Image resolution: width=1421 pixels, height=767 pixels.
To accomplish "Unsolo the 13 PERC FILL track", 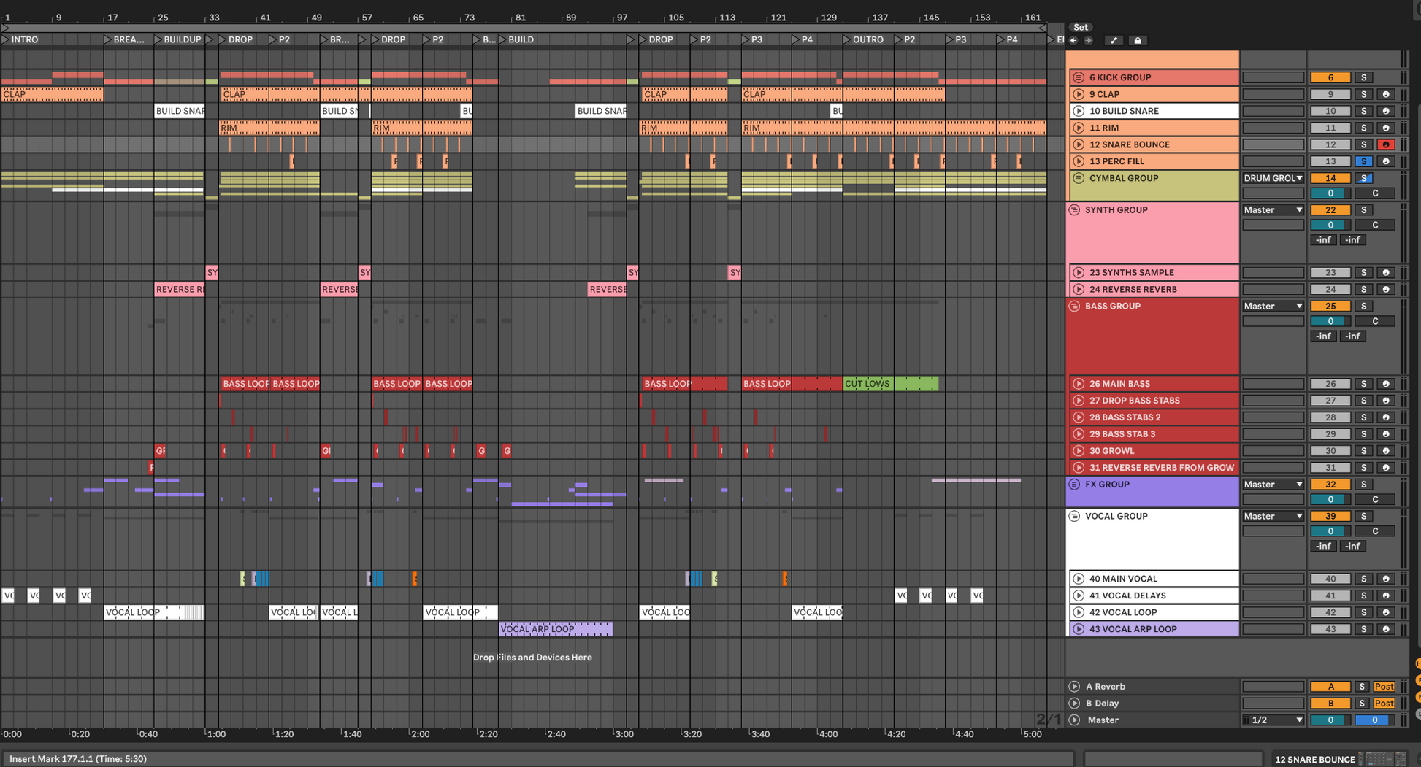I will [x=1363, y=161].
